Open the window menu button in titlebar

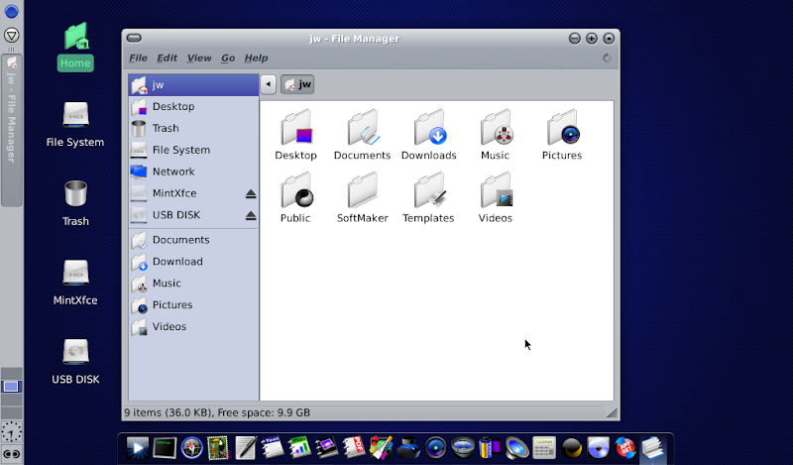click(135, 39)
